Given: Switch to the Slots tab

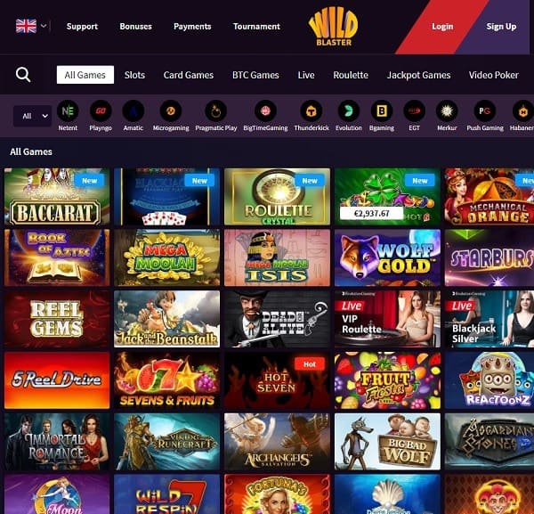Looking at the screenshot, I should [134, 75].
